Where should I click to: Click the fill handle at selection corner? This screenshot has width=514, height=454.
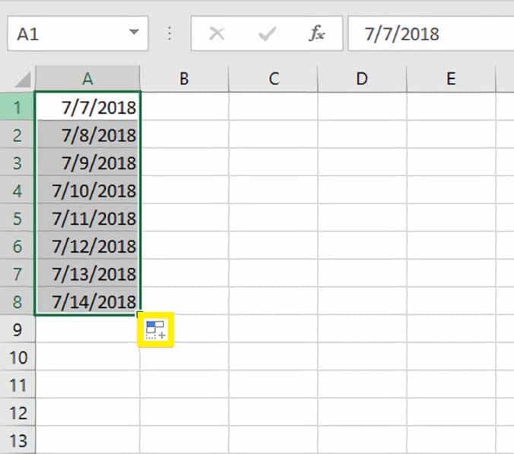pyautogui.click(x=140, y=315)
